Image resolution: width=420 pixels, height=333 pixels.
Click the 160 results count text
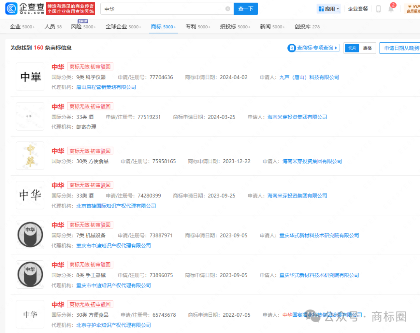tap(38, 48)
